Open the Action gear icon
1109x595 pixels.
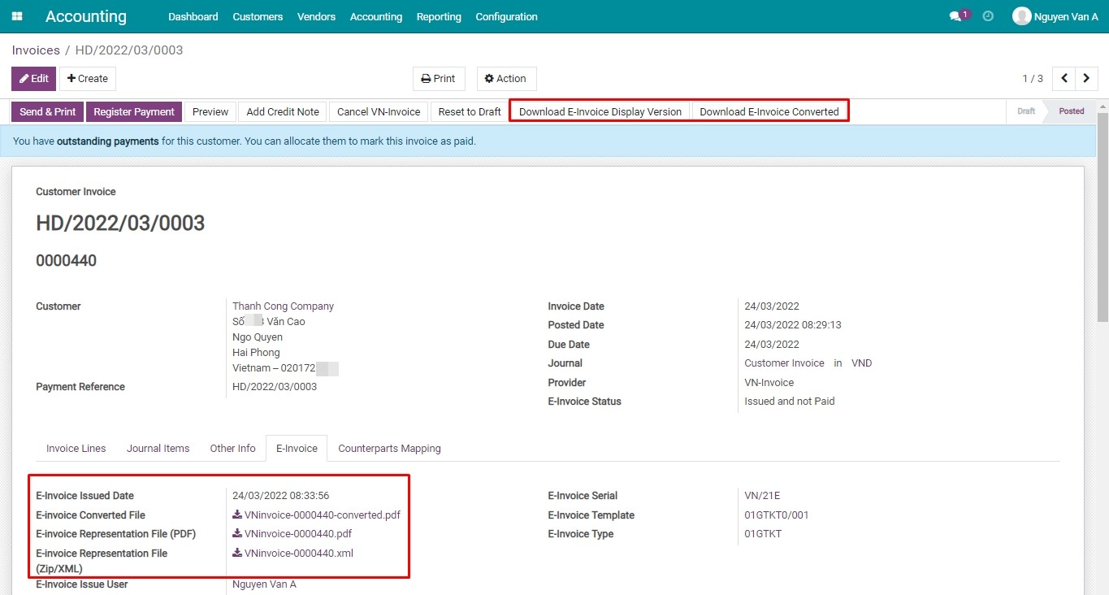488,78
